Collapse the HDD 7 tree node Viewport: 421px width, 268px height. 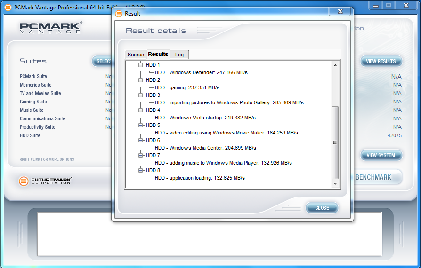[140, 155]
